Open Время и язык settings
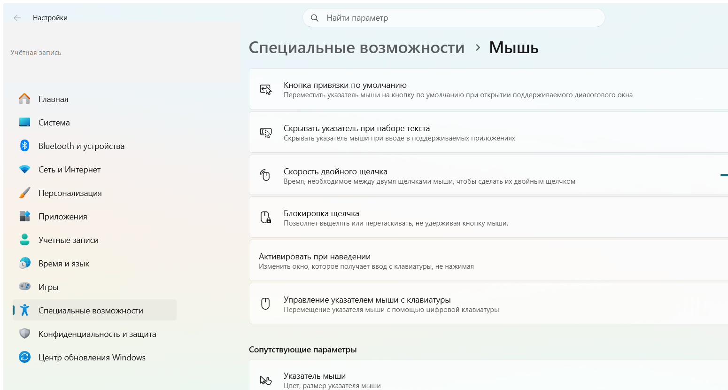Viewport: 728px width, 390px height. point(95,263)
